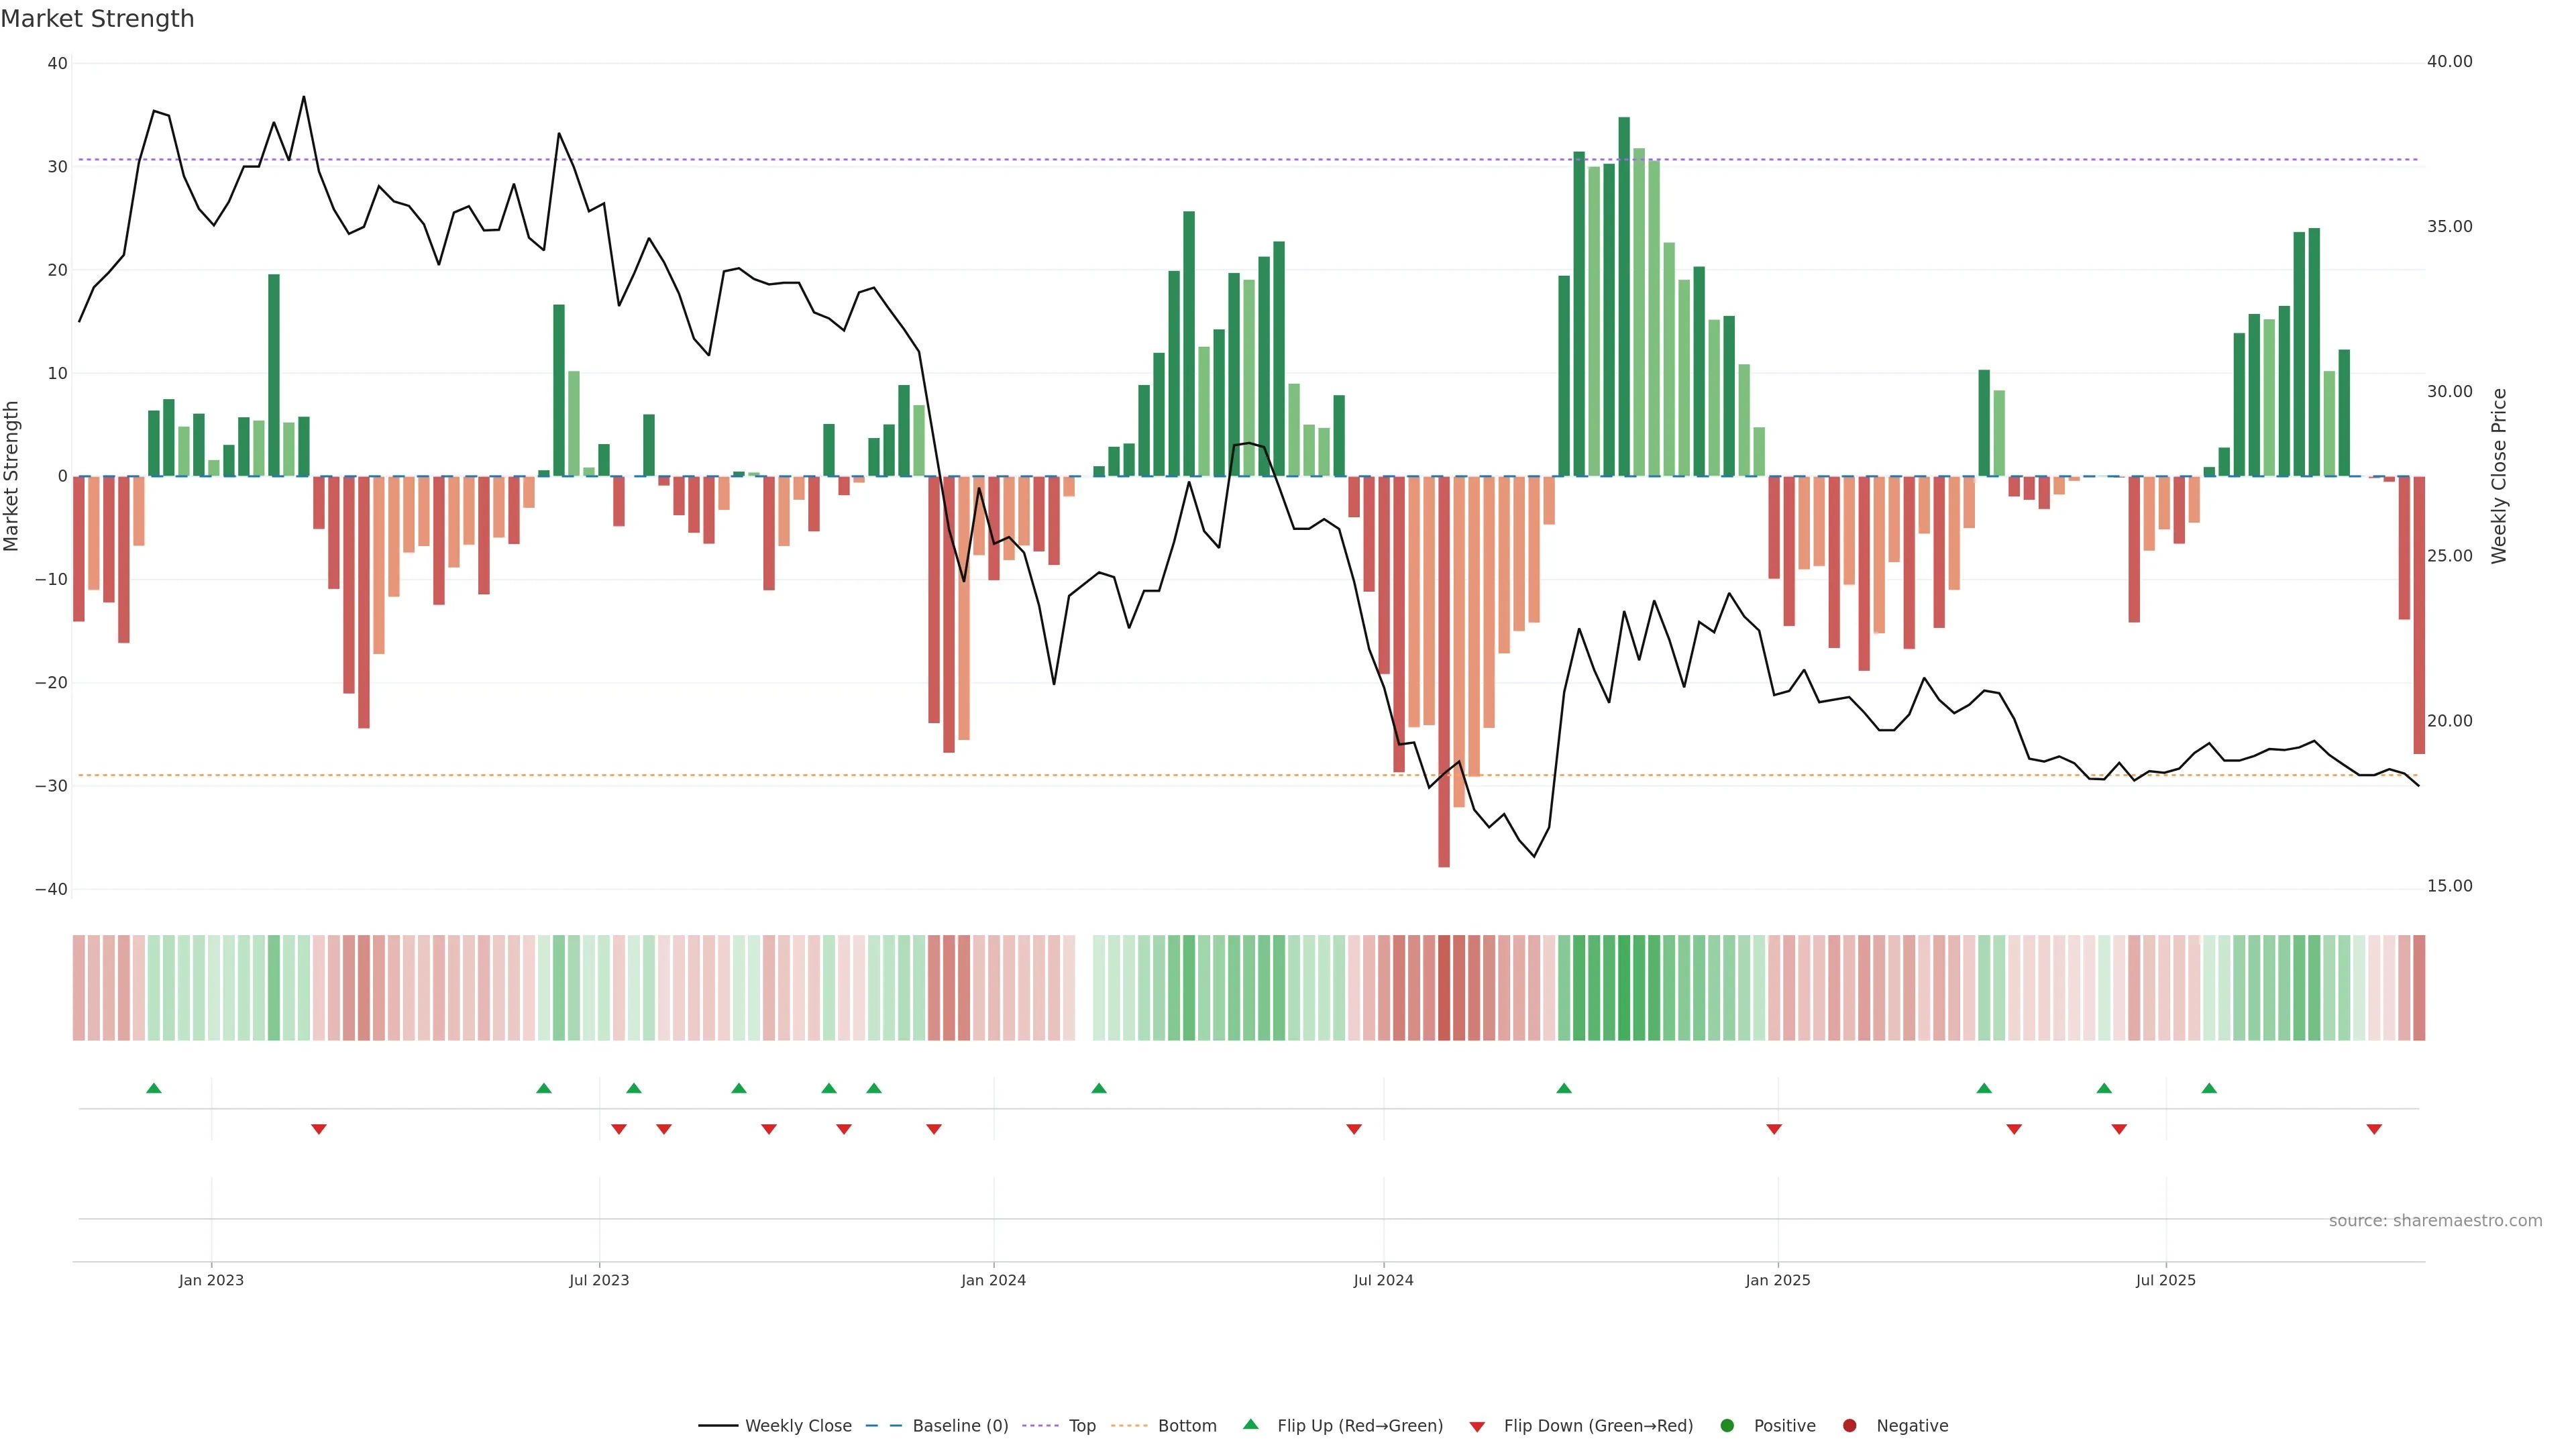Click the last heatmap strip cell
The height and width of the screenshot is (1449, 2576).
coord(2419,987)
